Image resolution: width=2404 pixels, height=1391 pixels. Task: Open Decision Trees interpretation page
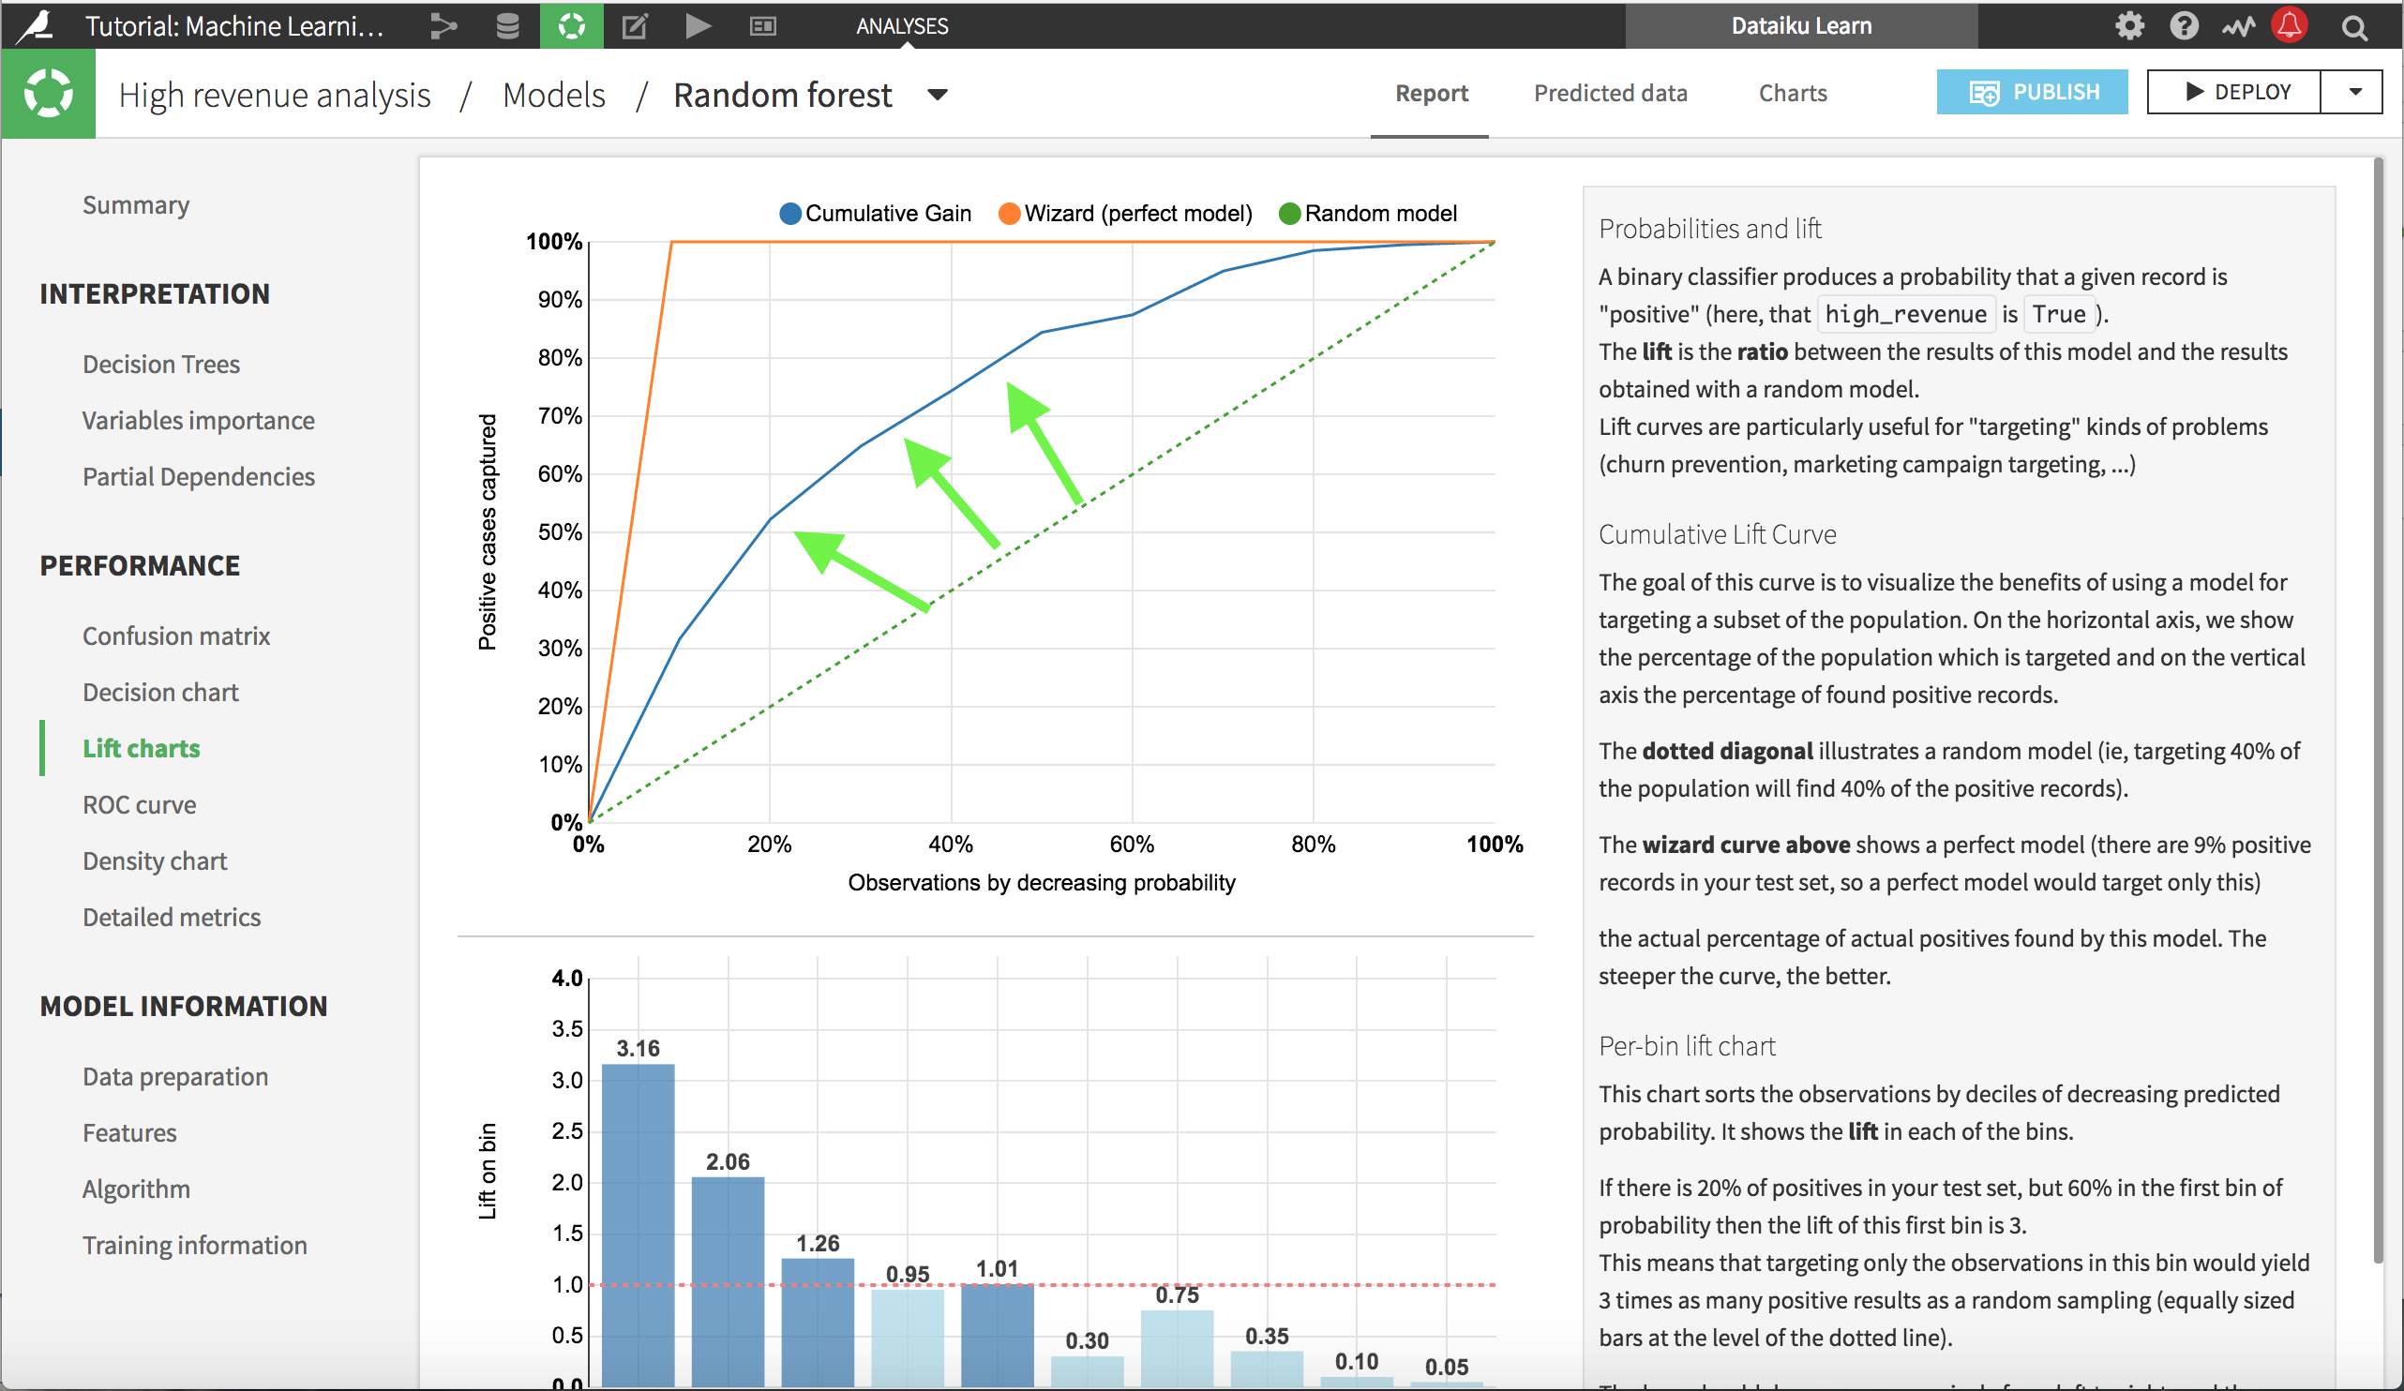(161, 365)
